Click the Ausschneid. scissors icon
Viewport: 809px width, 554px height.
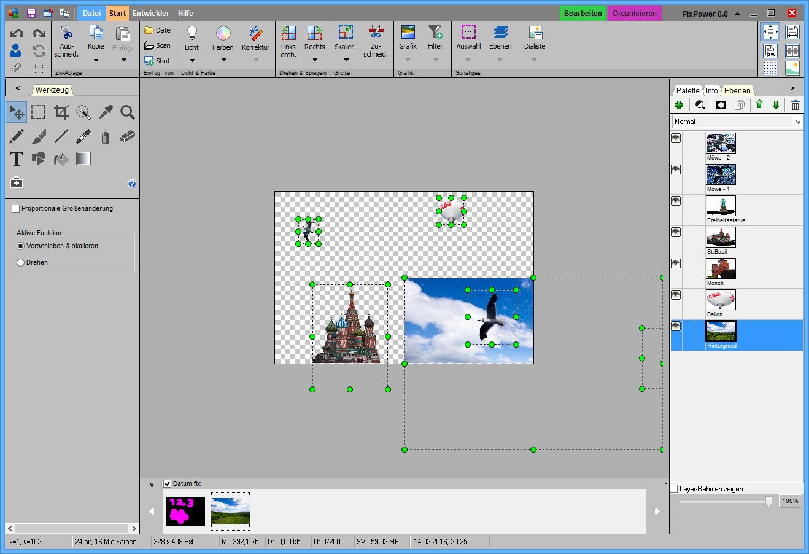66,33
